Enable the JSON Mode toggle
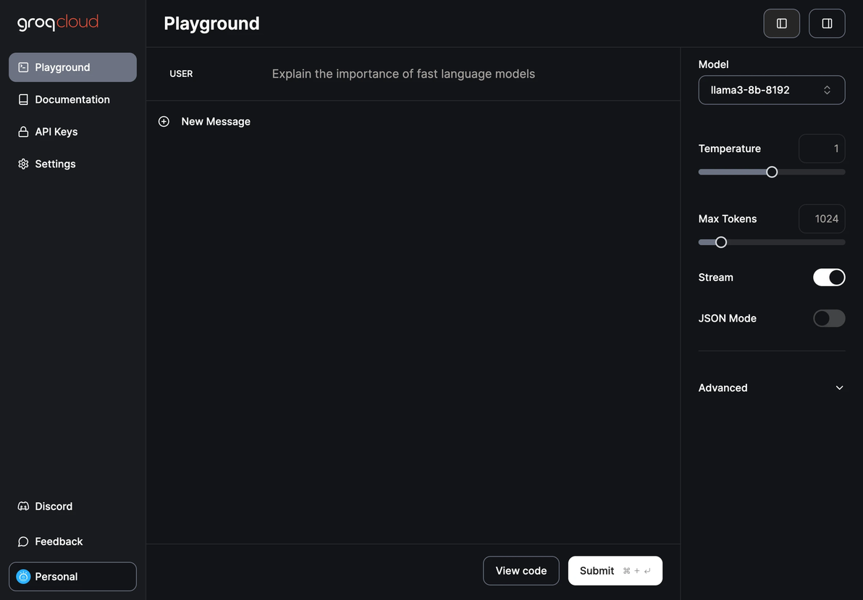This screenshot has height=600, width=863. tap(829, 318)
